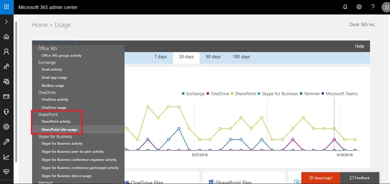Click the 5/27/2018 date label
Screen dimensions: 390x184
click(x=200, y=155)
